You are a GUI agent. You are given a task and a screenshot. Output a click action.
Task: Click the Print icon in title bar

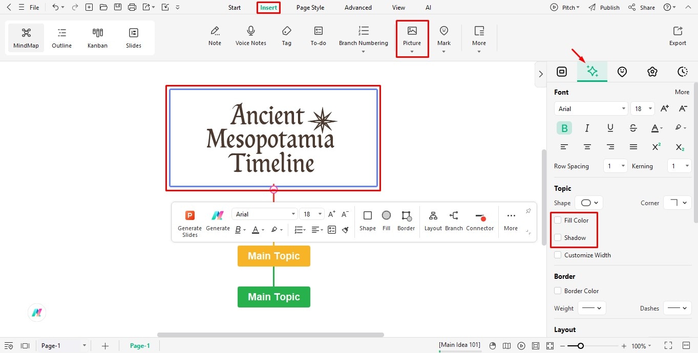click(132, 7)
